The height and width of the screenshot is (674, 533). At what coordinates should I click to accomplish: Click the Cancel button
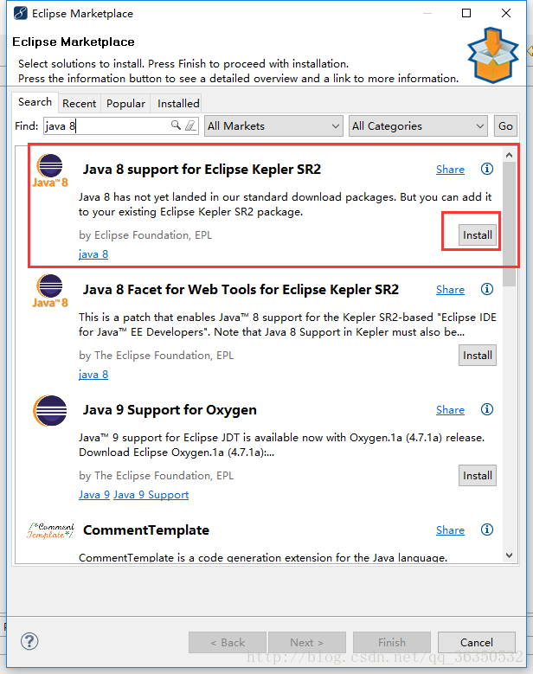click(477, 642)
